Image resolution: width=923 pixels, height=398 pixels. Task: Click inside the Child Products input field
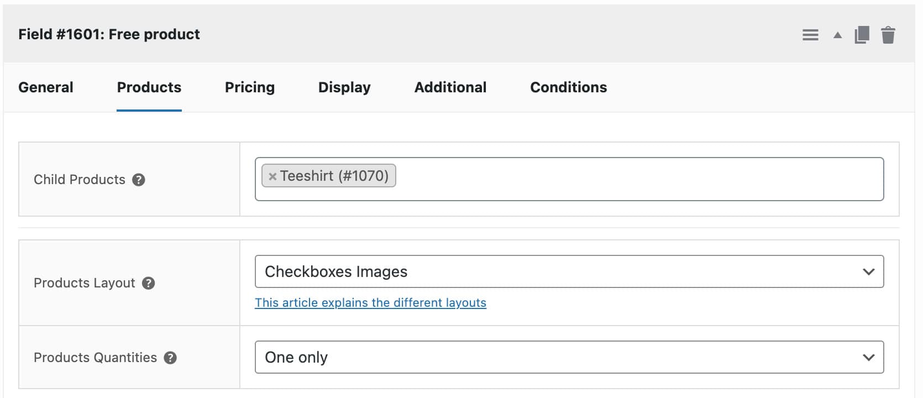(x=608, y=179)
